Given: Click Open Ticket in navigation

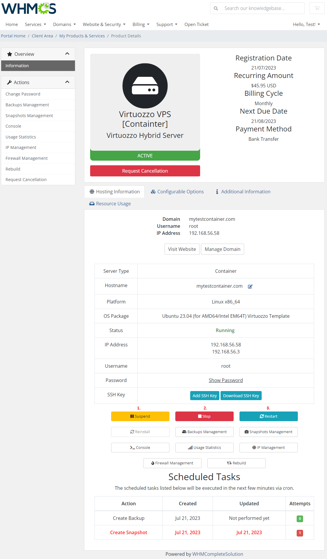Looking at the screenshot, I should (x=196, y=25).
